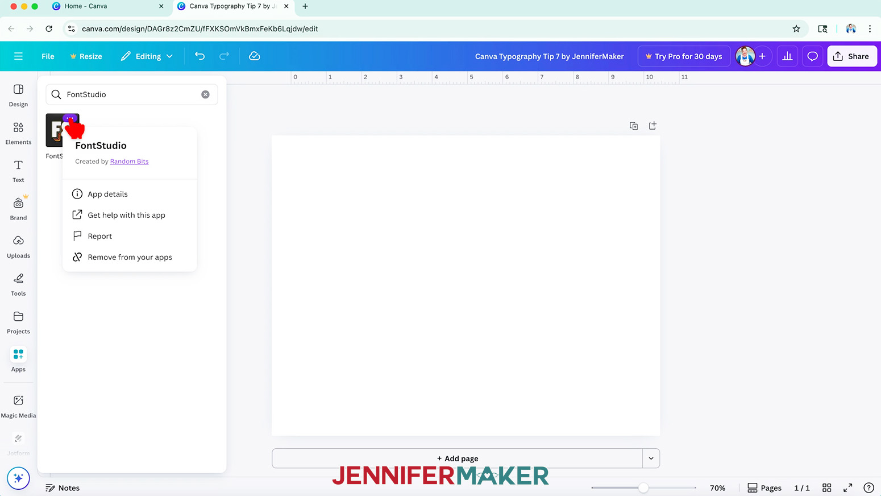Duplicate the page using canvas icon
This screenshot has height=496, width=881.
[x=634, y=126]
